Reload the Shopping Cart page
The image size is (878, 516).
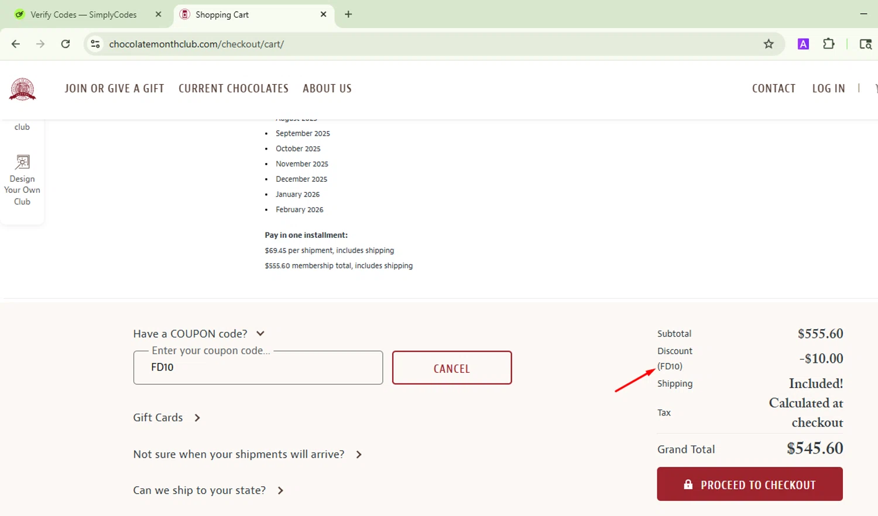(66, 44)
